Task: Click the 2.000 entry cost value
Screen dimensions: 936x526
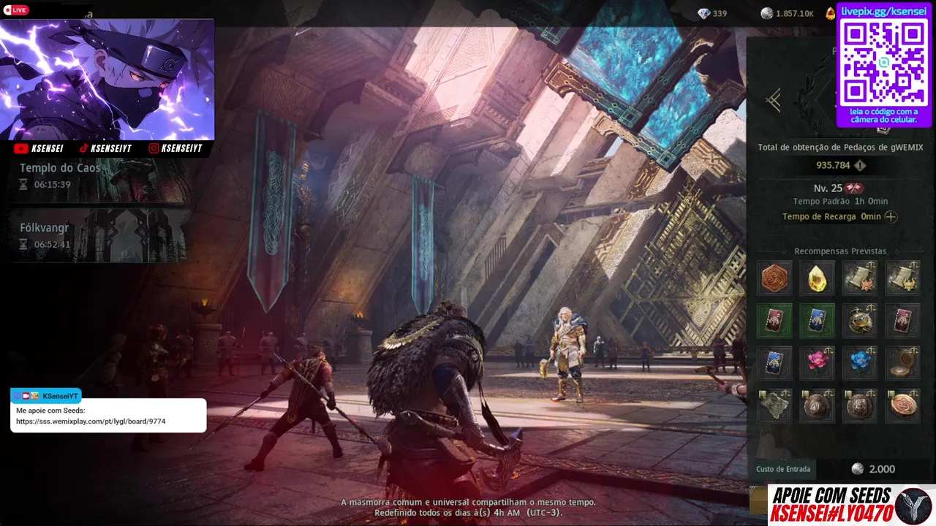Action: pyautogui.click(x=882, y=469)
